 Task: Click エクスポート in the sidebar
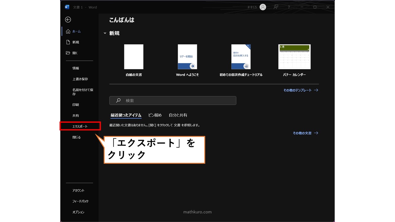tap(80, 126)
